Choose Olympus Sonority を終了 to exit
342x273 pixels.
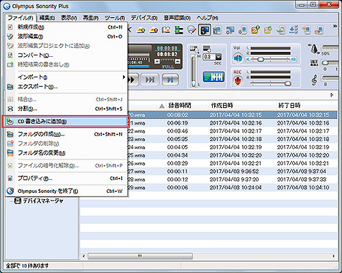(x=66, y=191)
